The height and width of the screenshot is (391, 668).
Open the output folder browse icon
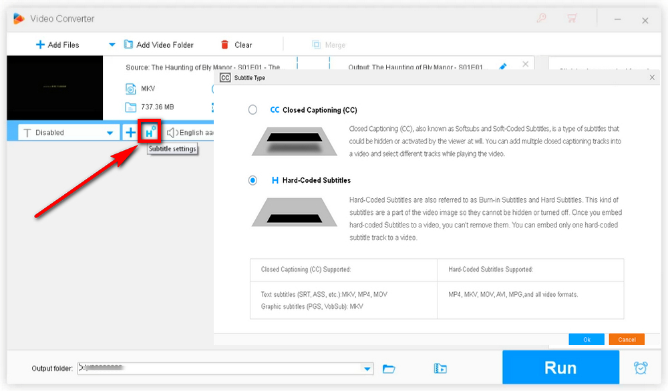tap(389, 368)
